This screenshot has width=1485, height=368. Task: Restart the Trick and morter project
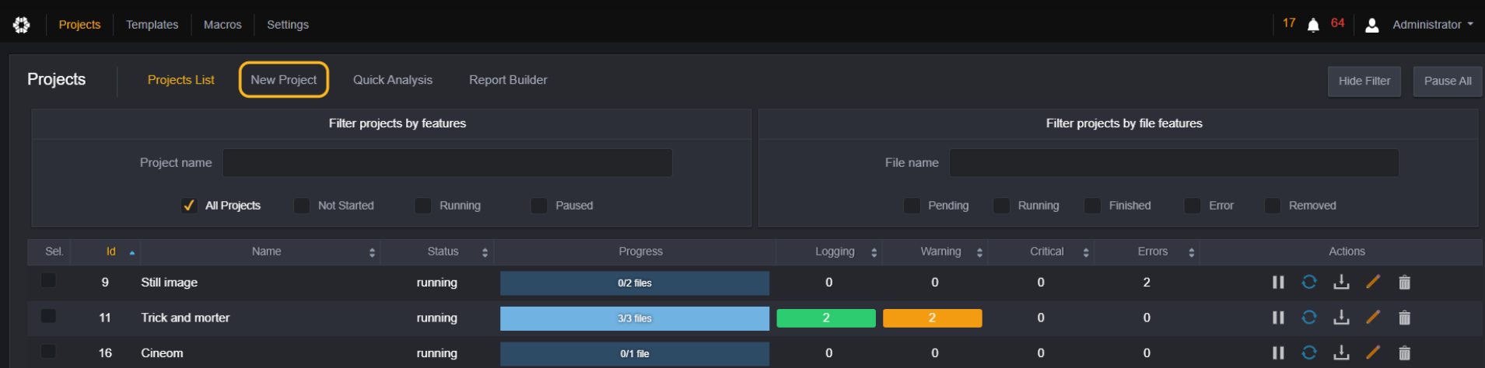(1309, 318)
